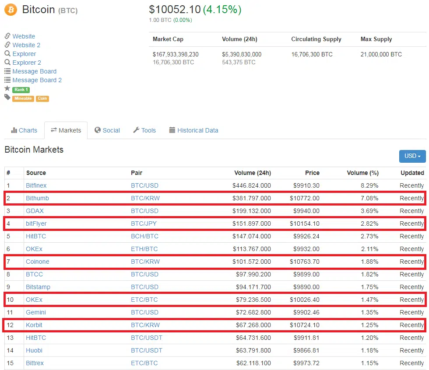
Task: Click the BTC/JPY pair link
Action: point(144,223)
